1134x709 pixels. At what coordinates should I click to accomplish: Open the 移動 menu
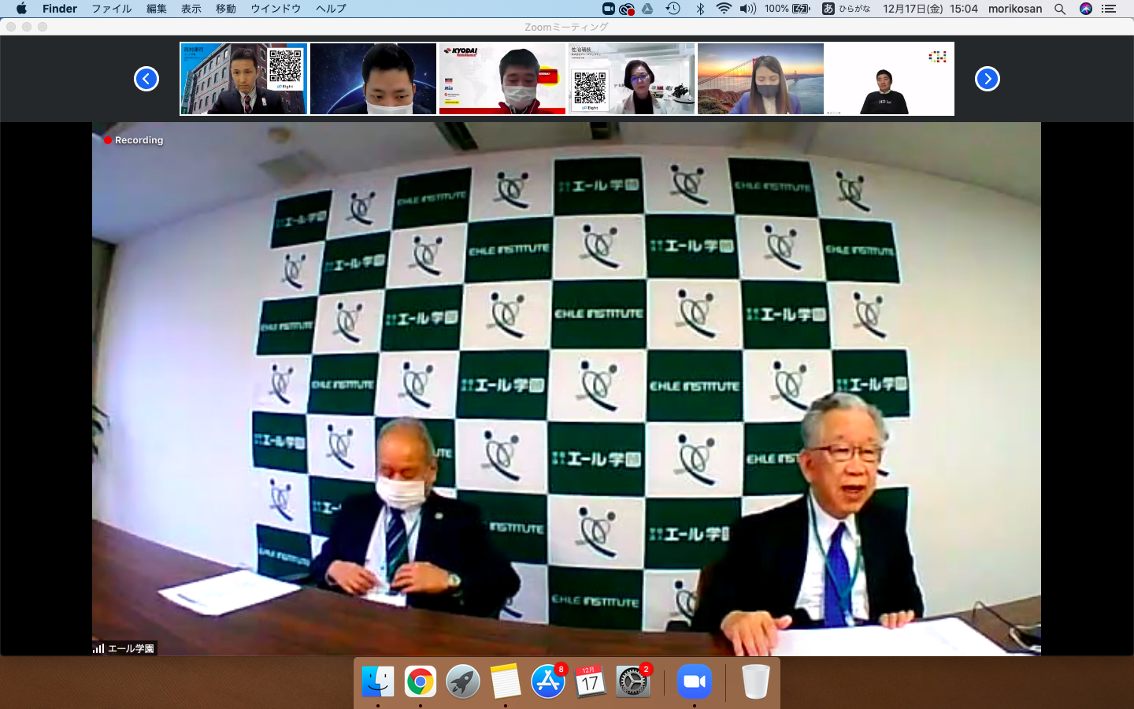(226, 9)
